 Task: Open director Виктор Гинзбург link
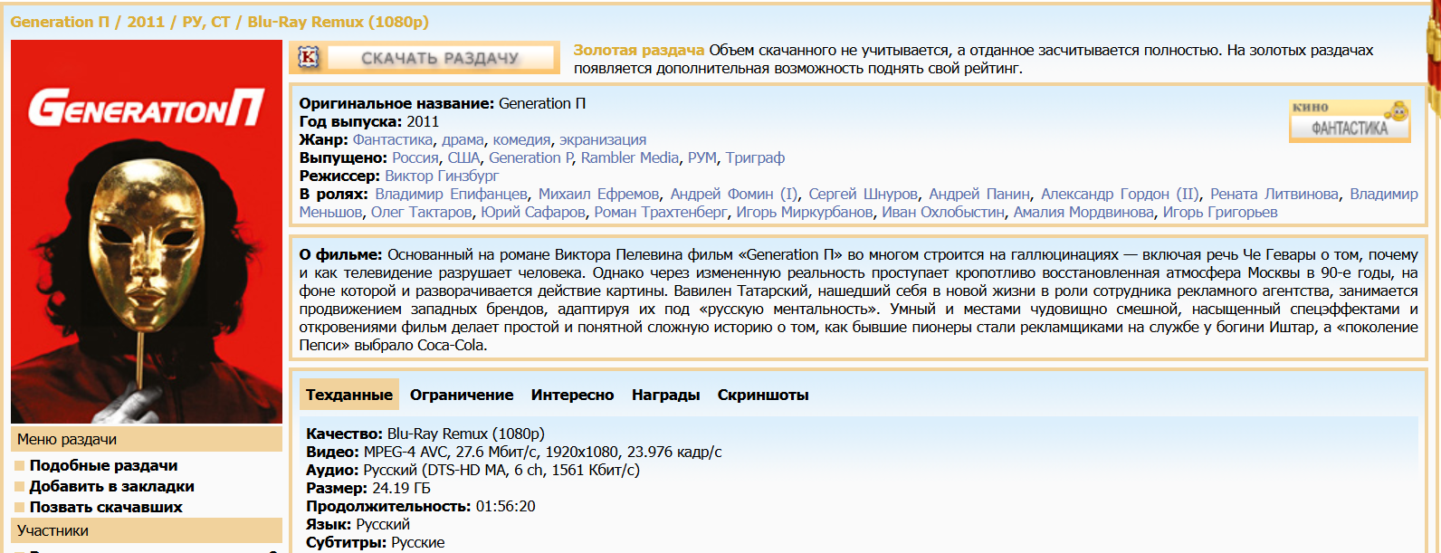click(442, 176)
